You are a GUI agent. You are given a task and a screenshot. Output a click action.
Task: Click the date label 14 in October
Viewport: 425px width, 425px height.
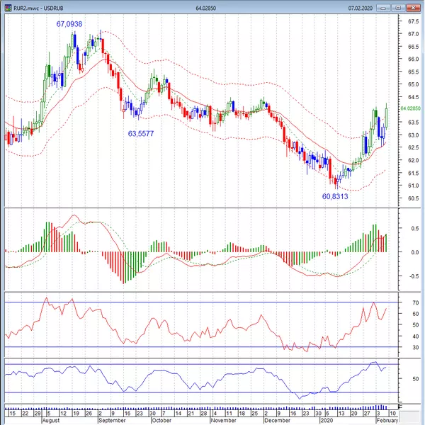tap(178, 414)
